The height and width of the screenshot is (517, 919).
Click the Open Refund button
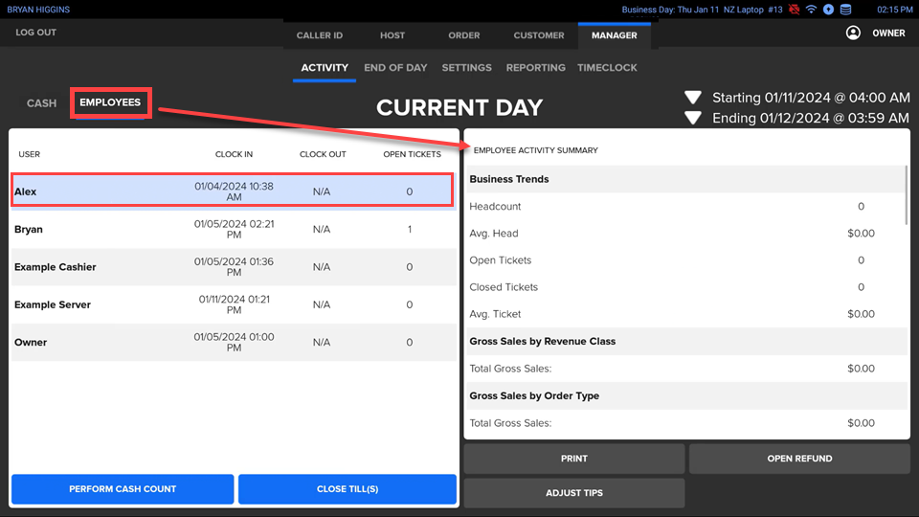tap(799, 459)
